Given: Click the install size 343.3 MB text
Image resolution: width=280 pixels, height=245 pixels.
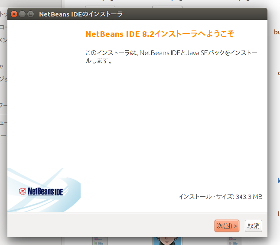Looking at the screenshot, I should point(221,197).
